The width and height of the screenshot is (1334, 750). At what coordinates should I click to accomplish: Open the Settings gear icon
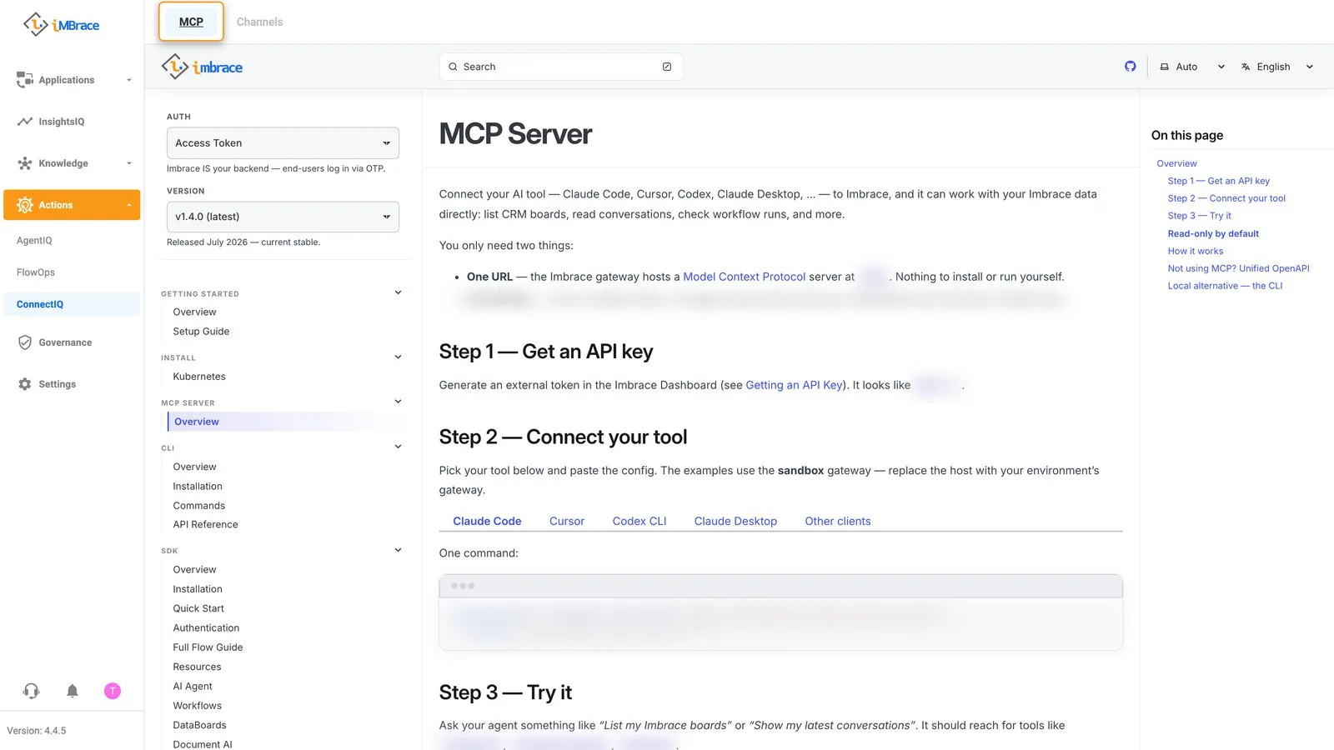coord(24,384)
